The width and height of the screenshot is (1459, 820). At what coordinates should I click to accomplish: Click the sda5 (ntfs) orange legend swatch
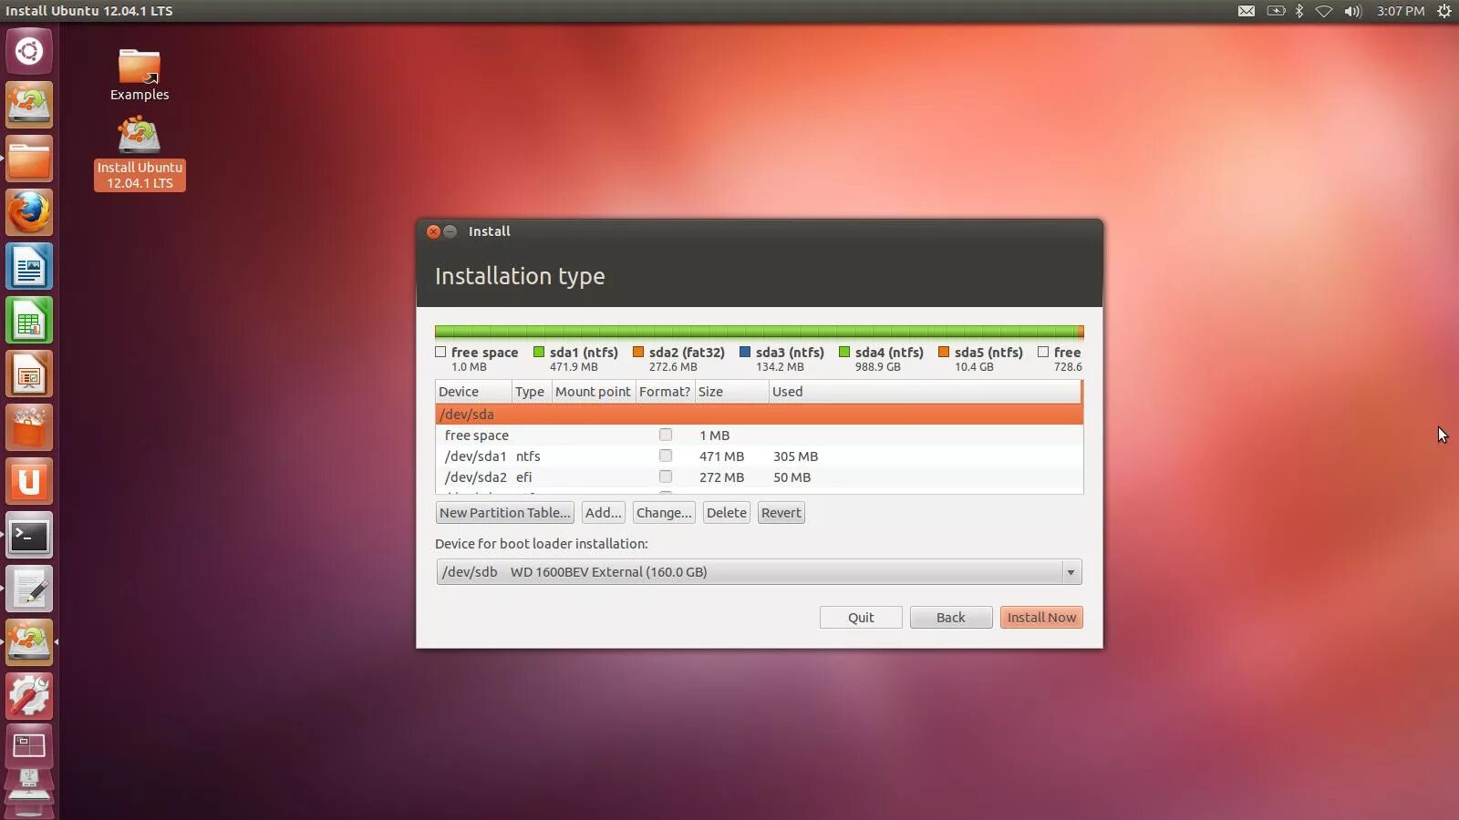pyautogui.click(x=944, y=352)
